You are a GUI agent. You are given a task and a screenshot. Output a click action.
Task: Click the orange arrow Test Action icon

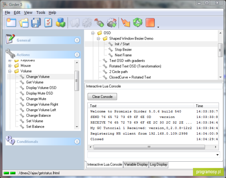pos(126,23)
